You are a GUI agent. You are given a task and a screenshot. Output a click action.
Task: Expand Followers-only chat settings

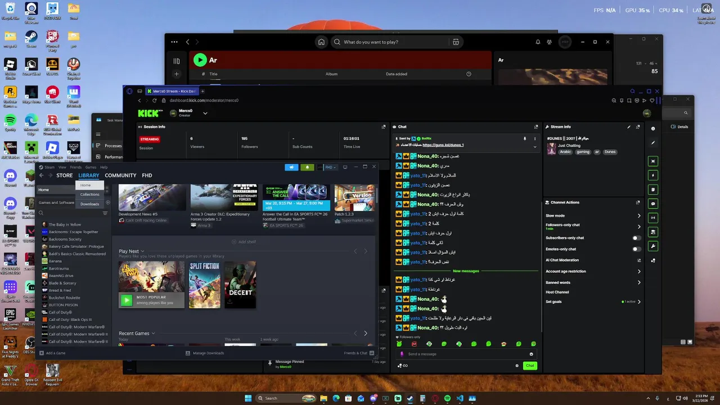[639, 227]
